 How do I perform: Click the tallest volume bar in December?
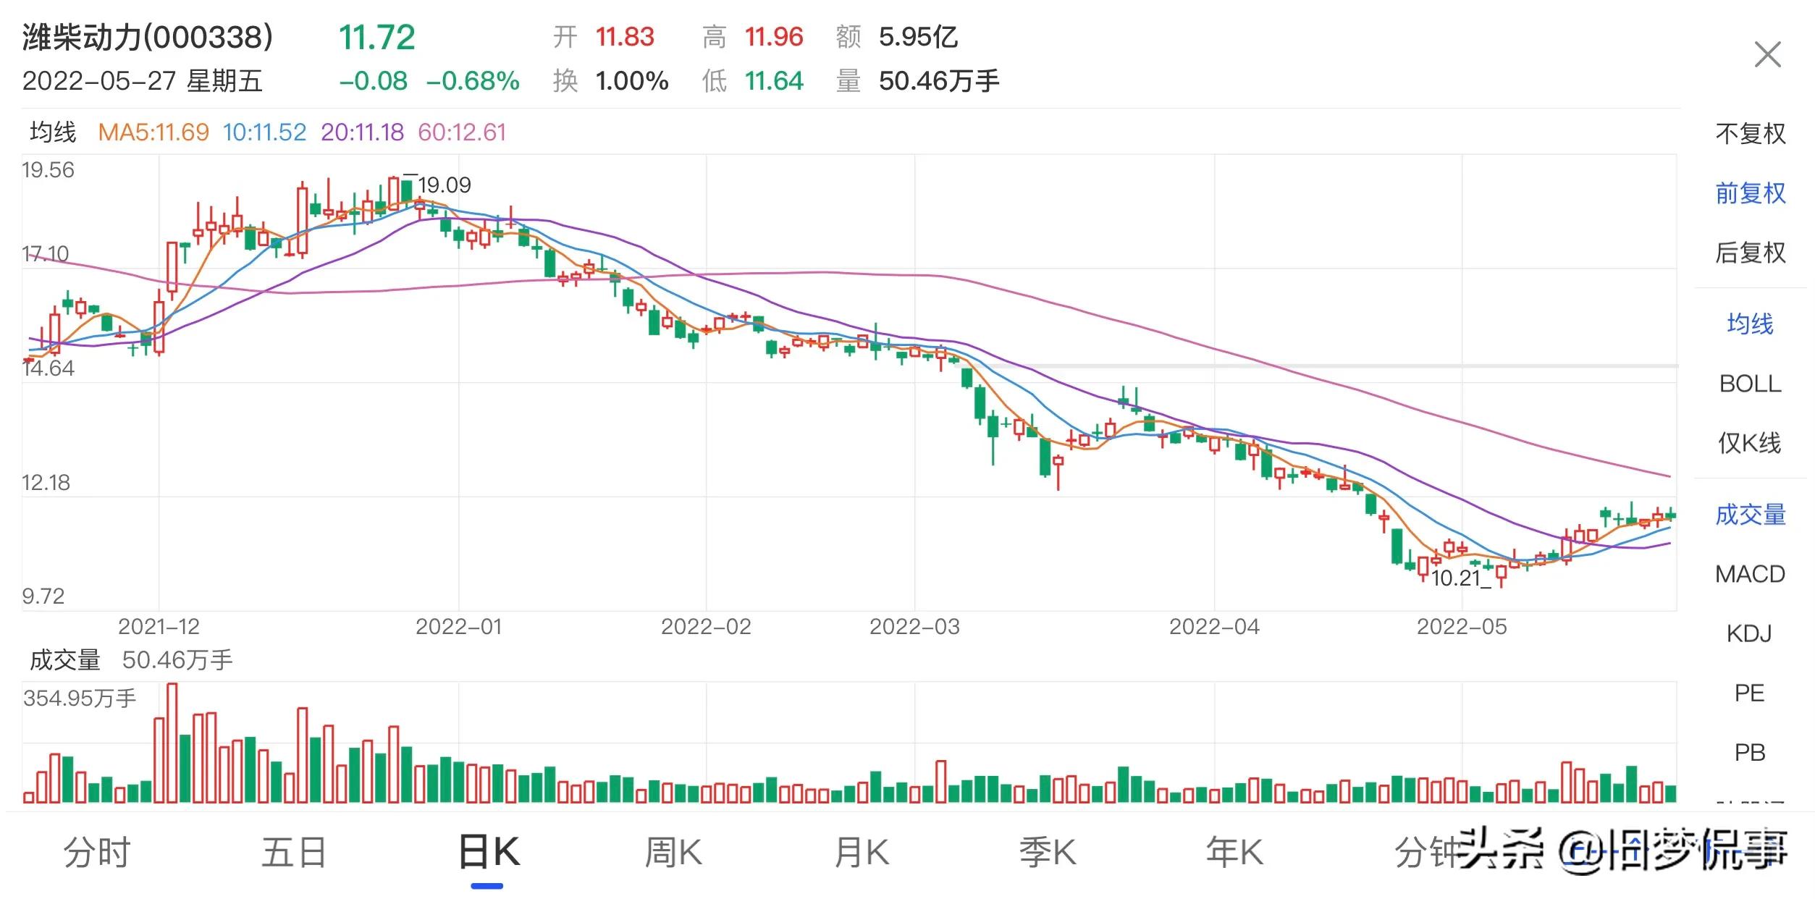(172, 743)
